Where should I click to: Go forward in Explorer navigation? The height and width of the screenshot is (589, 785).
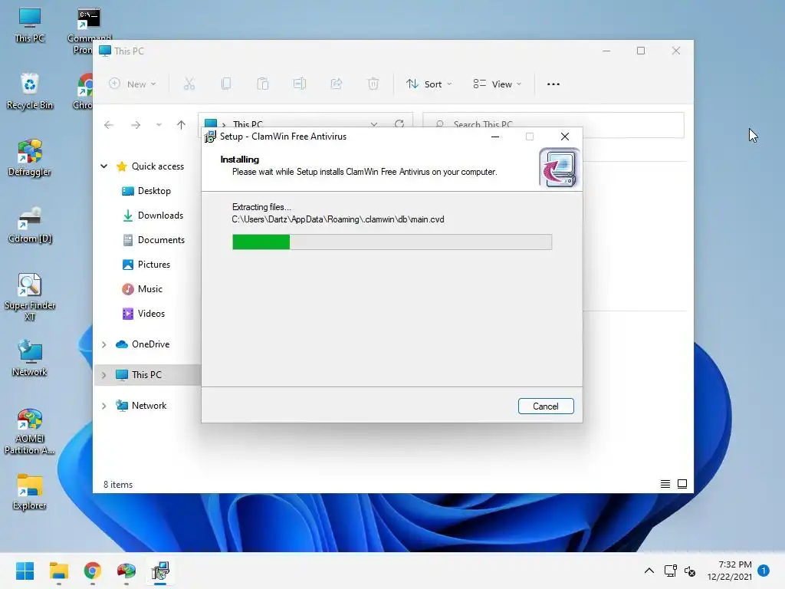136,125
